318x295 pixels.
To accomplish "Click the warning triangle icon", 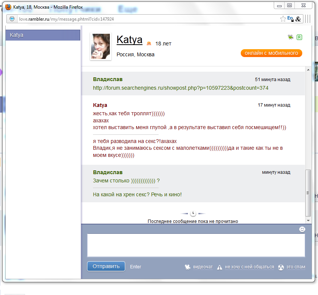I will point(219,267).
